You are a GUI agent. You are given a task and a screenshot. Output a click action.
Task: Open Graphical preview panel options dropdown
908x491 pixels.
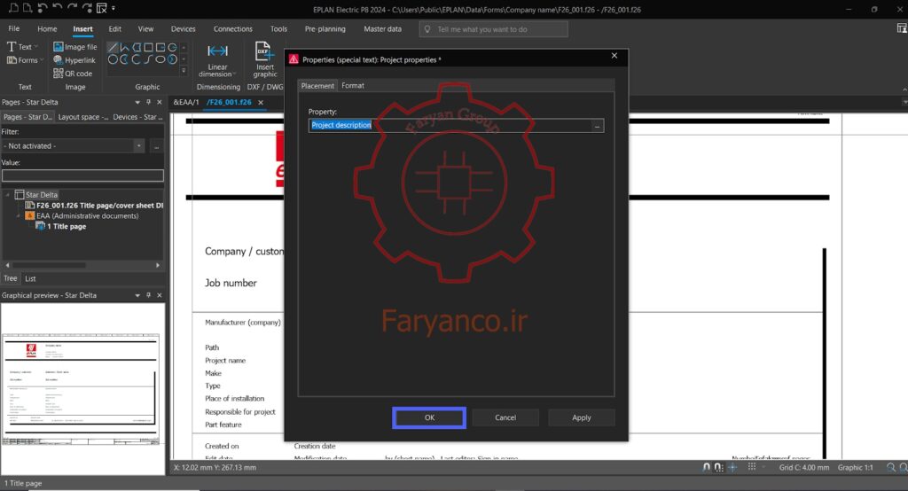coord(137,295)
